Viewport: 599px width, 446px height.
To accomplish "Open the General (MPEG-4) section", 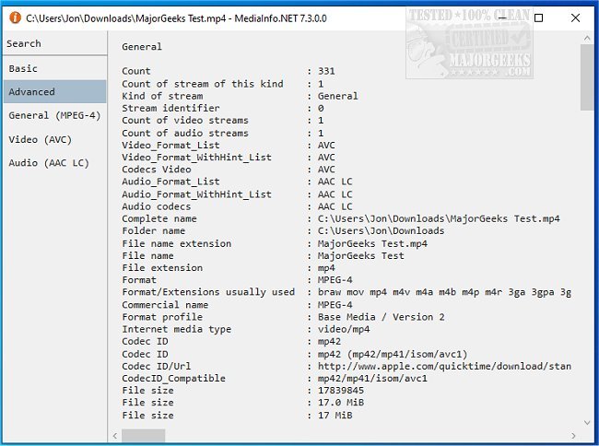I will (53, 116).
